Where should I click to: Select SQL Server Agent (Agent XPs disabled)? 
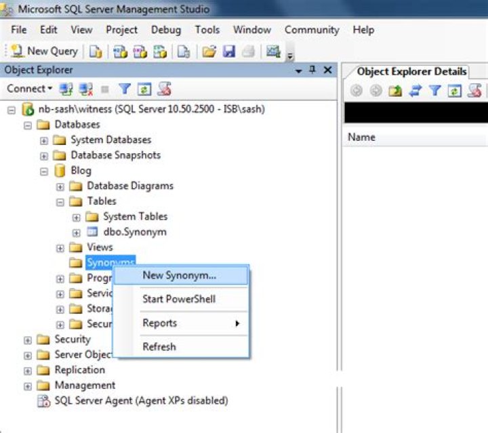[x=141, y=400]
